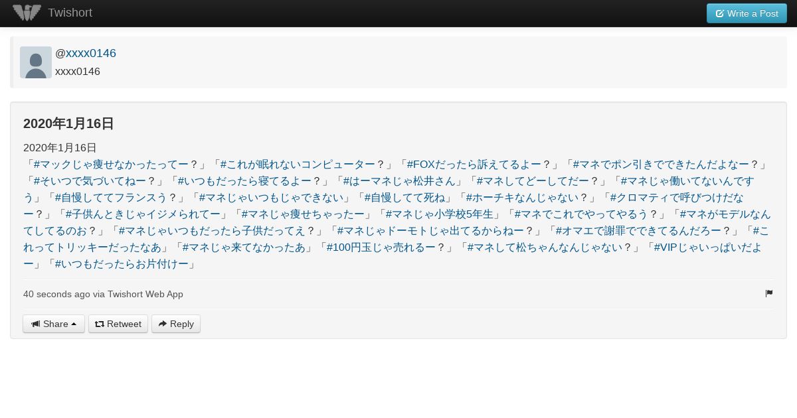Open the #マックじゃ痩せなかったってー hashtag
The height and width of the screenshot is (418, 797).
[111, 165]
